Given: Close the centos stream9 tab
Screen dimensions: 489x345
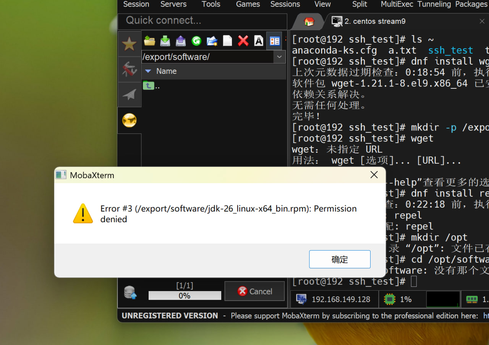Looking at the screenshot, I should coord(482,21).
